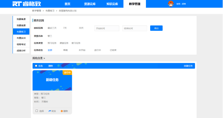The height and width of the screenshot is (118, 223).
Task: Click 创建任务 in the blue bar
Action: 188,66
